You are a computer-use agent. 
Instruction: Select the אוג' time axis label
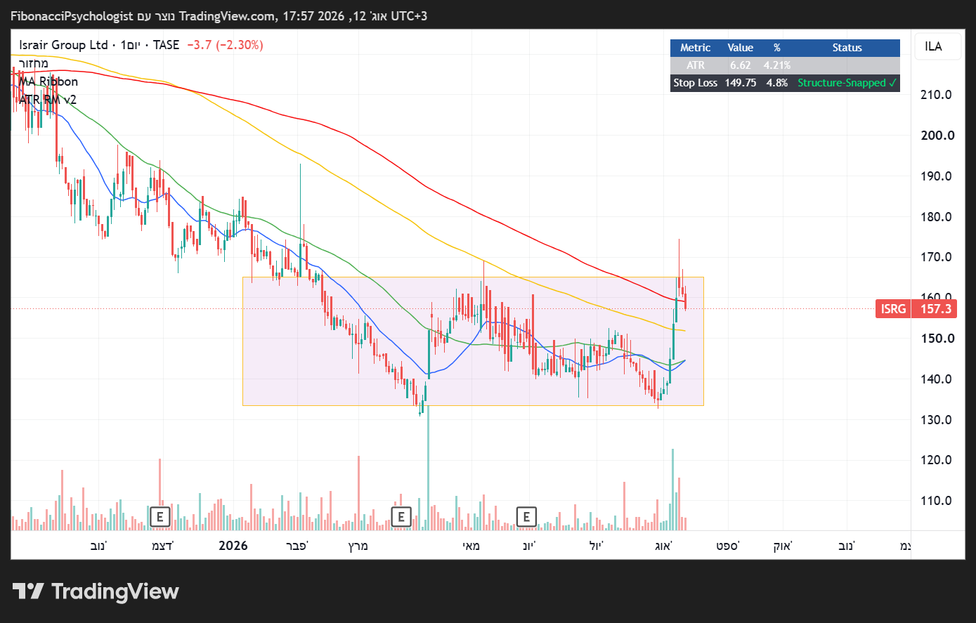pyautogui.click(x=663, y=546)
